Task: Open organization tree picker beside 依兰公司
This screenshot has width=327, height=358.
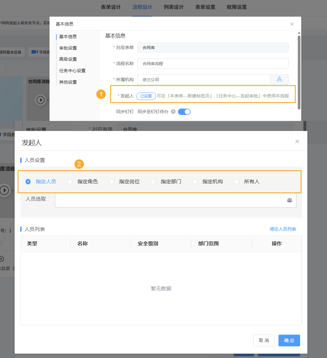Action: pyautogui.click(x=279, y=79)
